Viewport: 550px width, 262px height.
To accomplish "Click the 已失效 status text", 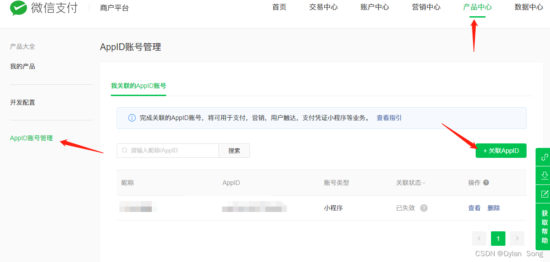I will point(405,208).
